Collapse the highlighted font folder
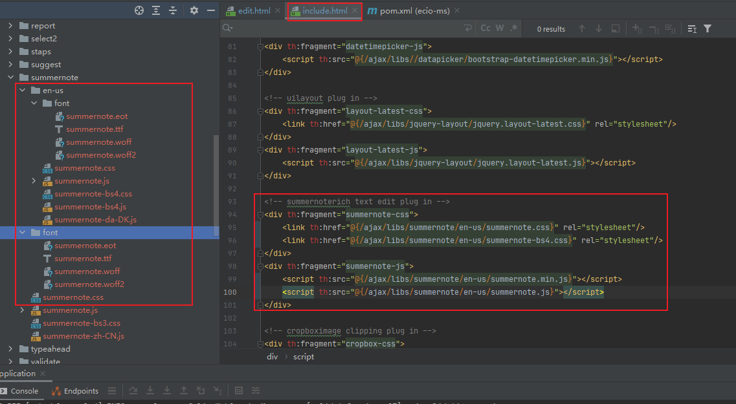The height and width of the screenshot is (404, 736). tap(22, 233)
